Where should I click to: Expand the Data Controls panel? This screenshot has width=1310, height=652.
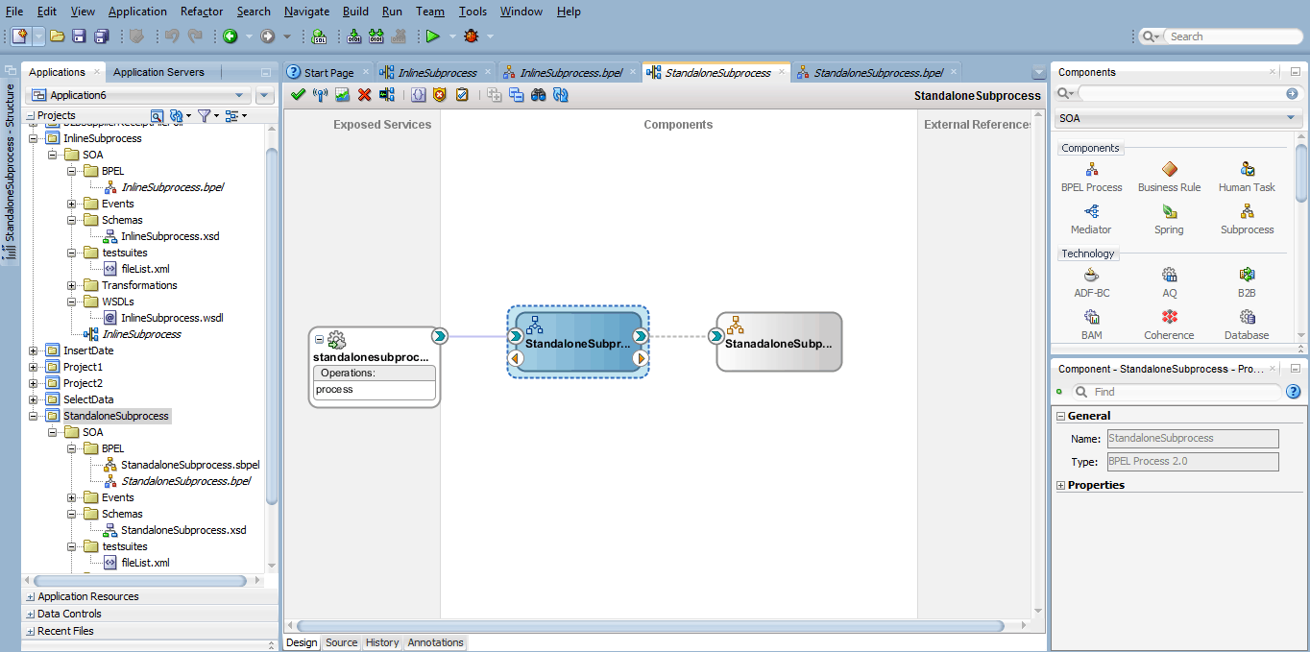[x=31, y=614]
